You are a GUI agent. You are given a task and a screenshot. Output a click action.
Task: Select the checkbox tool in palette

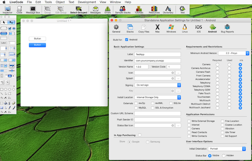[x=10, y=29]
